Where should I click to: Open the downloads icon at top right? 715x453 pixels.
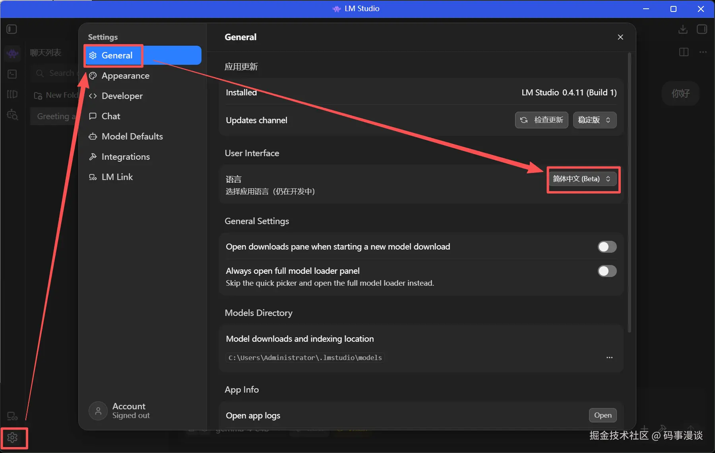click(x=683, y=29)
